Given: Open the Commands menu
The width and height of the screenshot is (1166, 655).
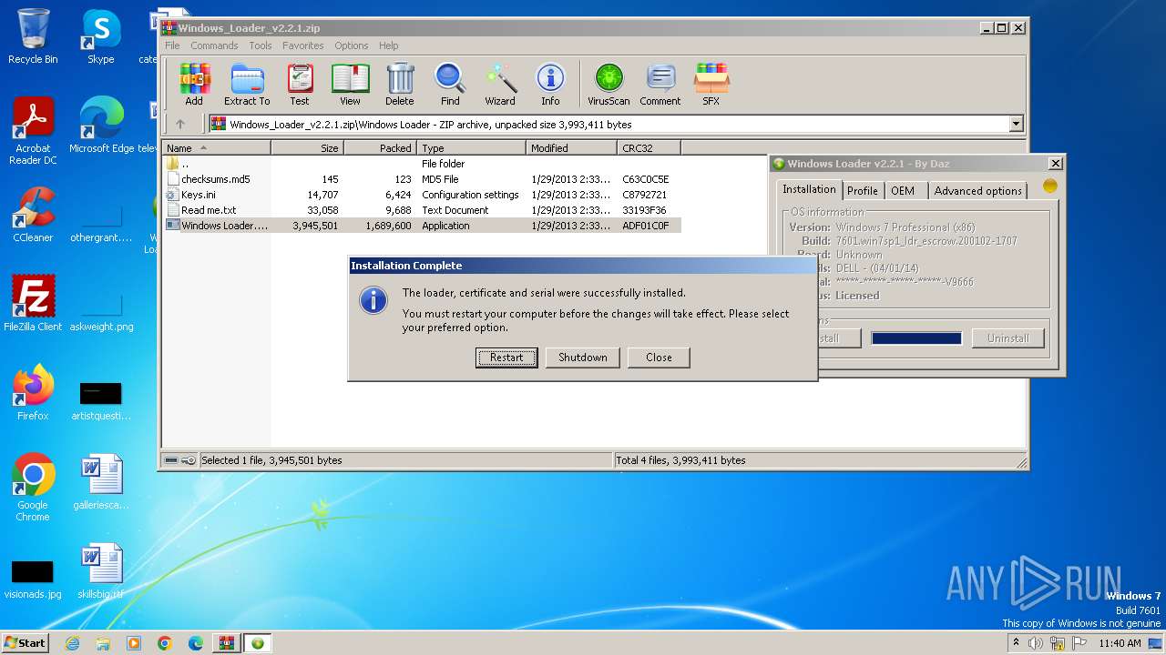Looking at the screenshot, I should coord(214,45).
